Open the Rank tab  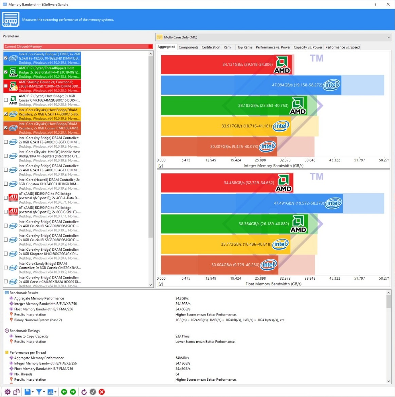point(227,47)
